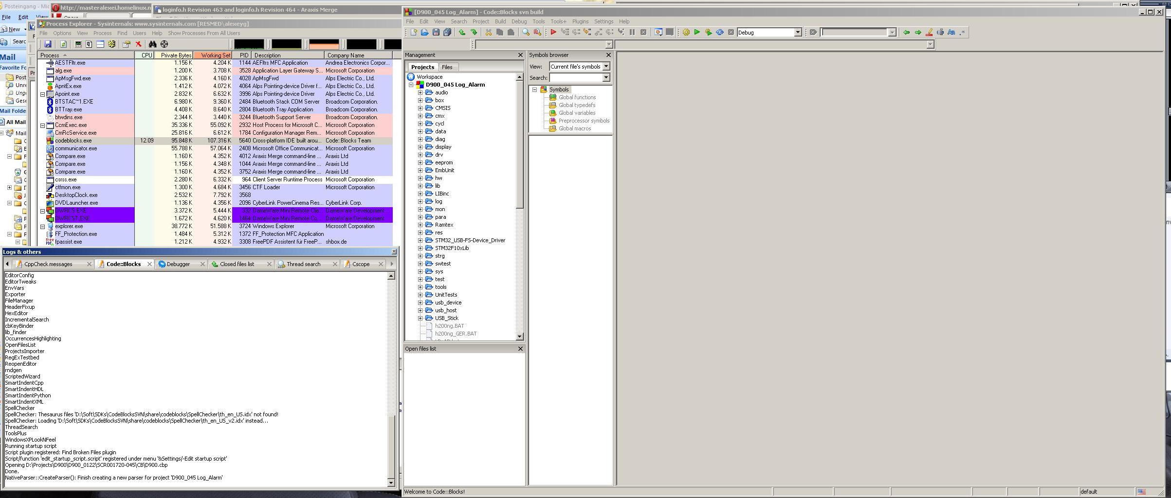Click the Refresh icon in Process Explorer toolbar

click(x=63, y=44)
